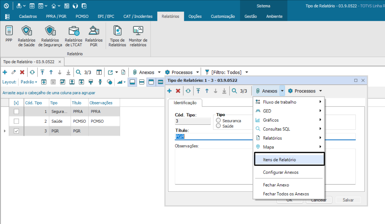Choose Configurar Anexos from the menu

click(281, 172)
